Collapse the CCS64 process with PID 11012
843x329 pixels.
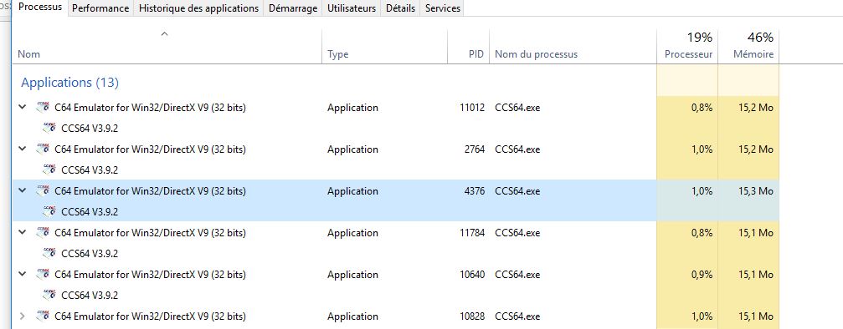pos(22,108)
